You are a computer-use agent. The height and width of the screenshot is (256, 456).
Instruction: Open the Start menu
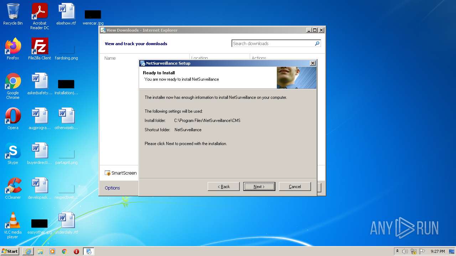click(x=10, y=251)
